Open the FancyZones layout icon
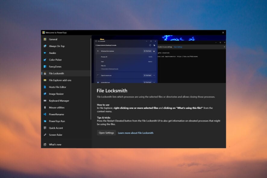The image size is (267, 178). 45,66
